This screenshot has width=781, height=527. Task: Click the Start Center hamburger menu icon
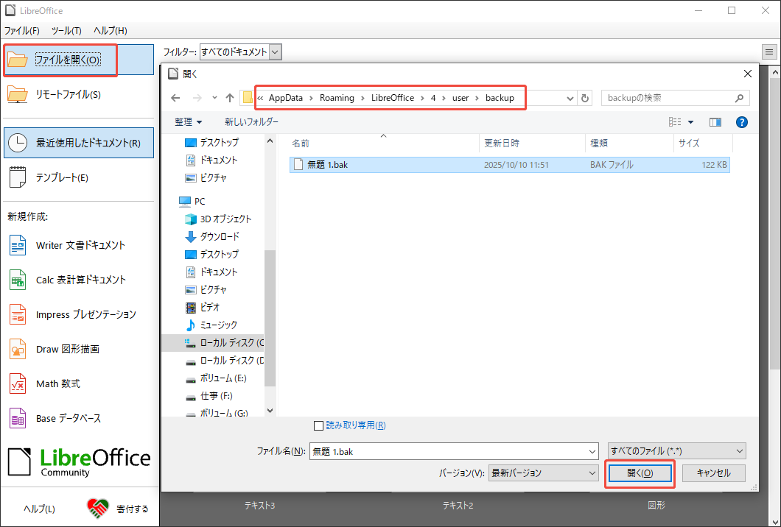click(769, 52)
